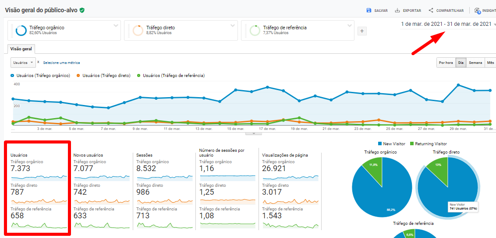Set chart granularity to Semana

[x=475, y=63]
